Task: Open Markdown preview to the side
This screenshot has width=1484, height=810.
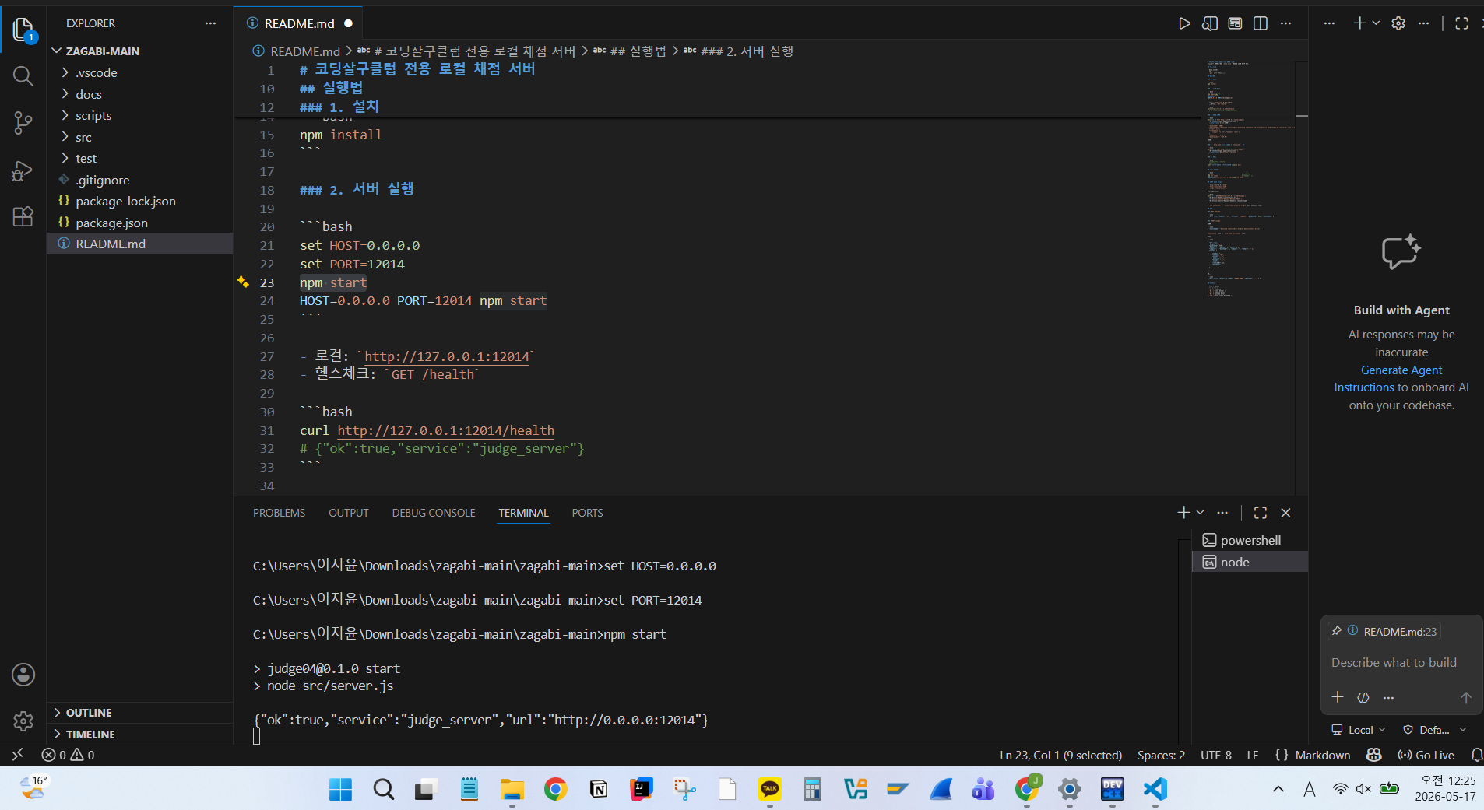Action: [1210, 23]
